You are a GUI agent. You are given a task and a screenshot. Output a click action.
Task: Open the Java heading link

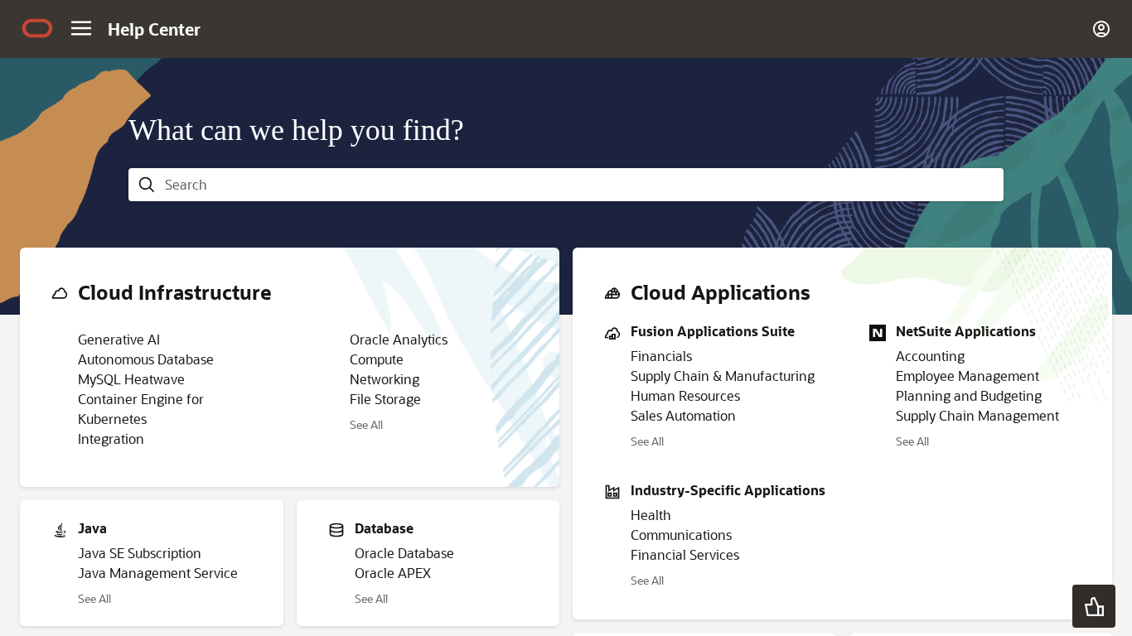92,529
